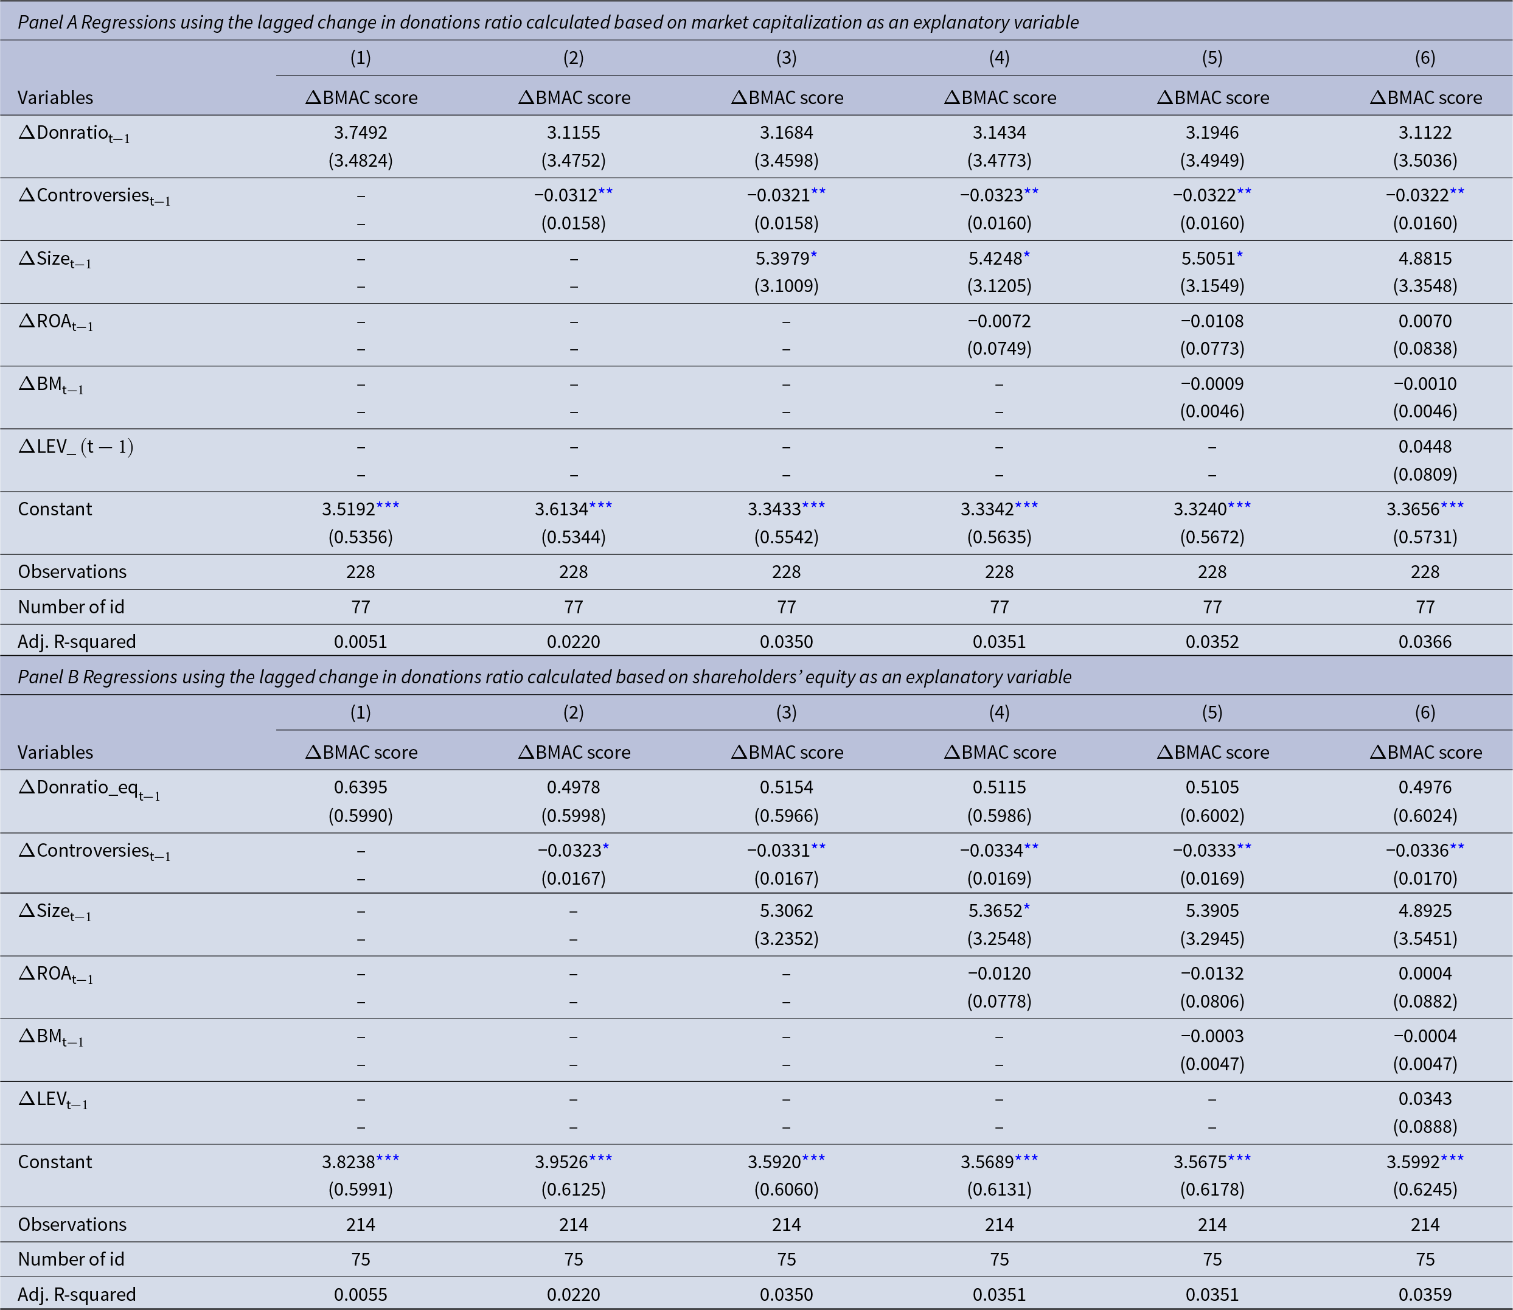Viewport: 1513px width, 1310px height.
Task: Select the ΔDonratio_eq variable label
Action: point(88,789)
